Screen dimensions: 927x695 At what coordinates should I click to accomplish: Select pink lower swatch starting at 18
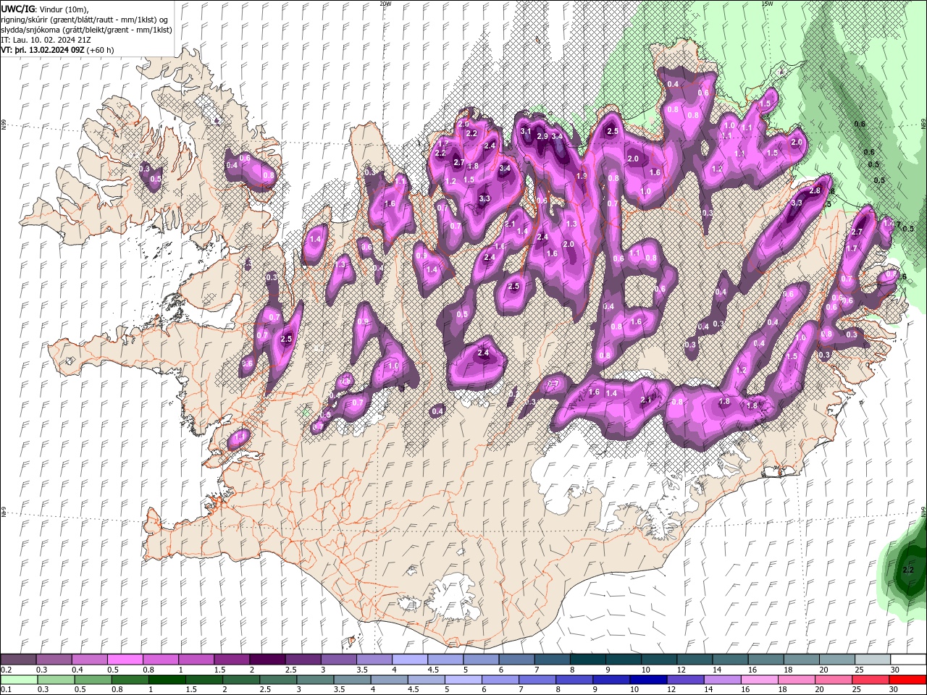coord(795,680)
